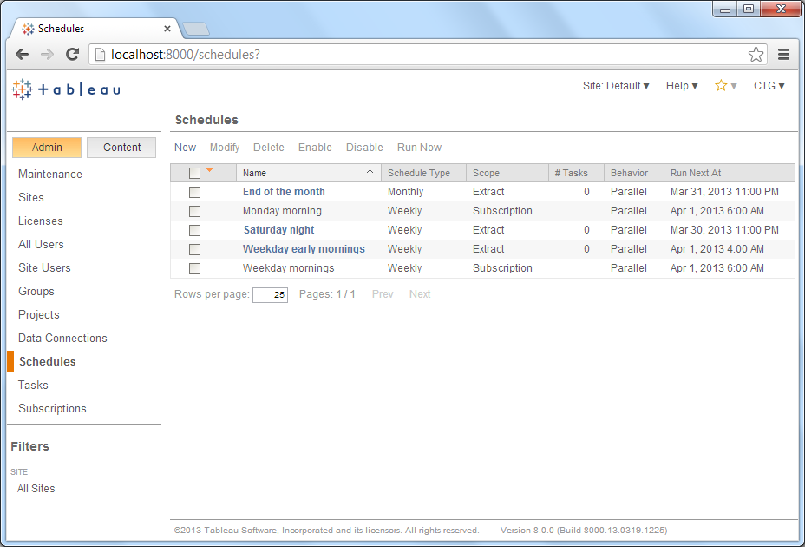Open the Weekday early mornings schedule
Viewport: 805px width, 547px height.
coord(304,248)
